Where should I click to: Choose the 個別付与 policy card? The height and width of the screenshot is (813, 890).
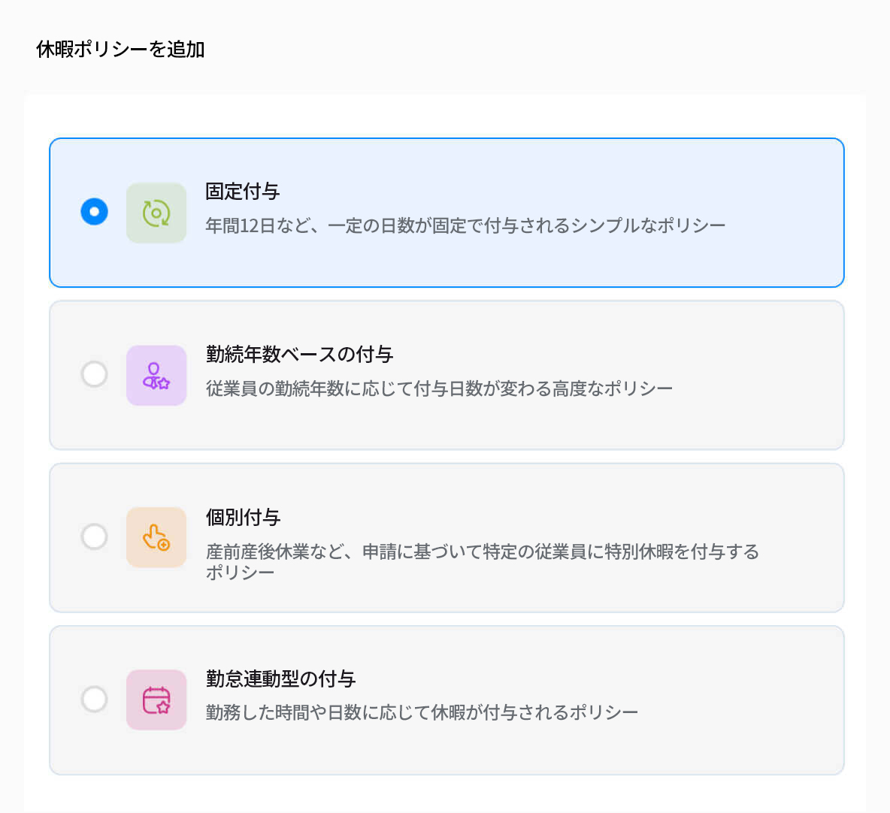[447, 537]
